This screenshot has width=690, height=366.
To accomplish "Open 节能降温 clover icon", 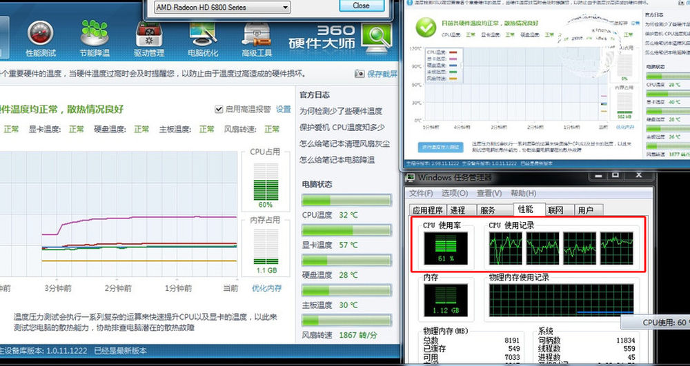I will pyautogui.click(x=94, y=39).
